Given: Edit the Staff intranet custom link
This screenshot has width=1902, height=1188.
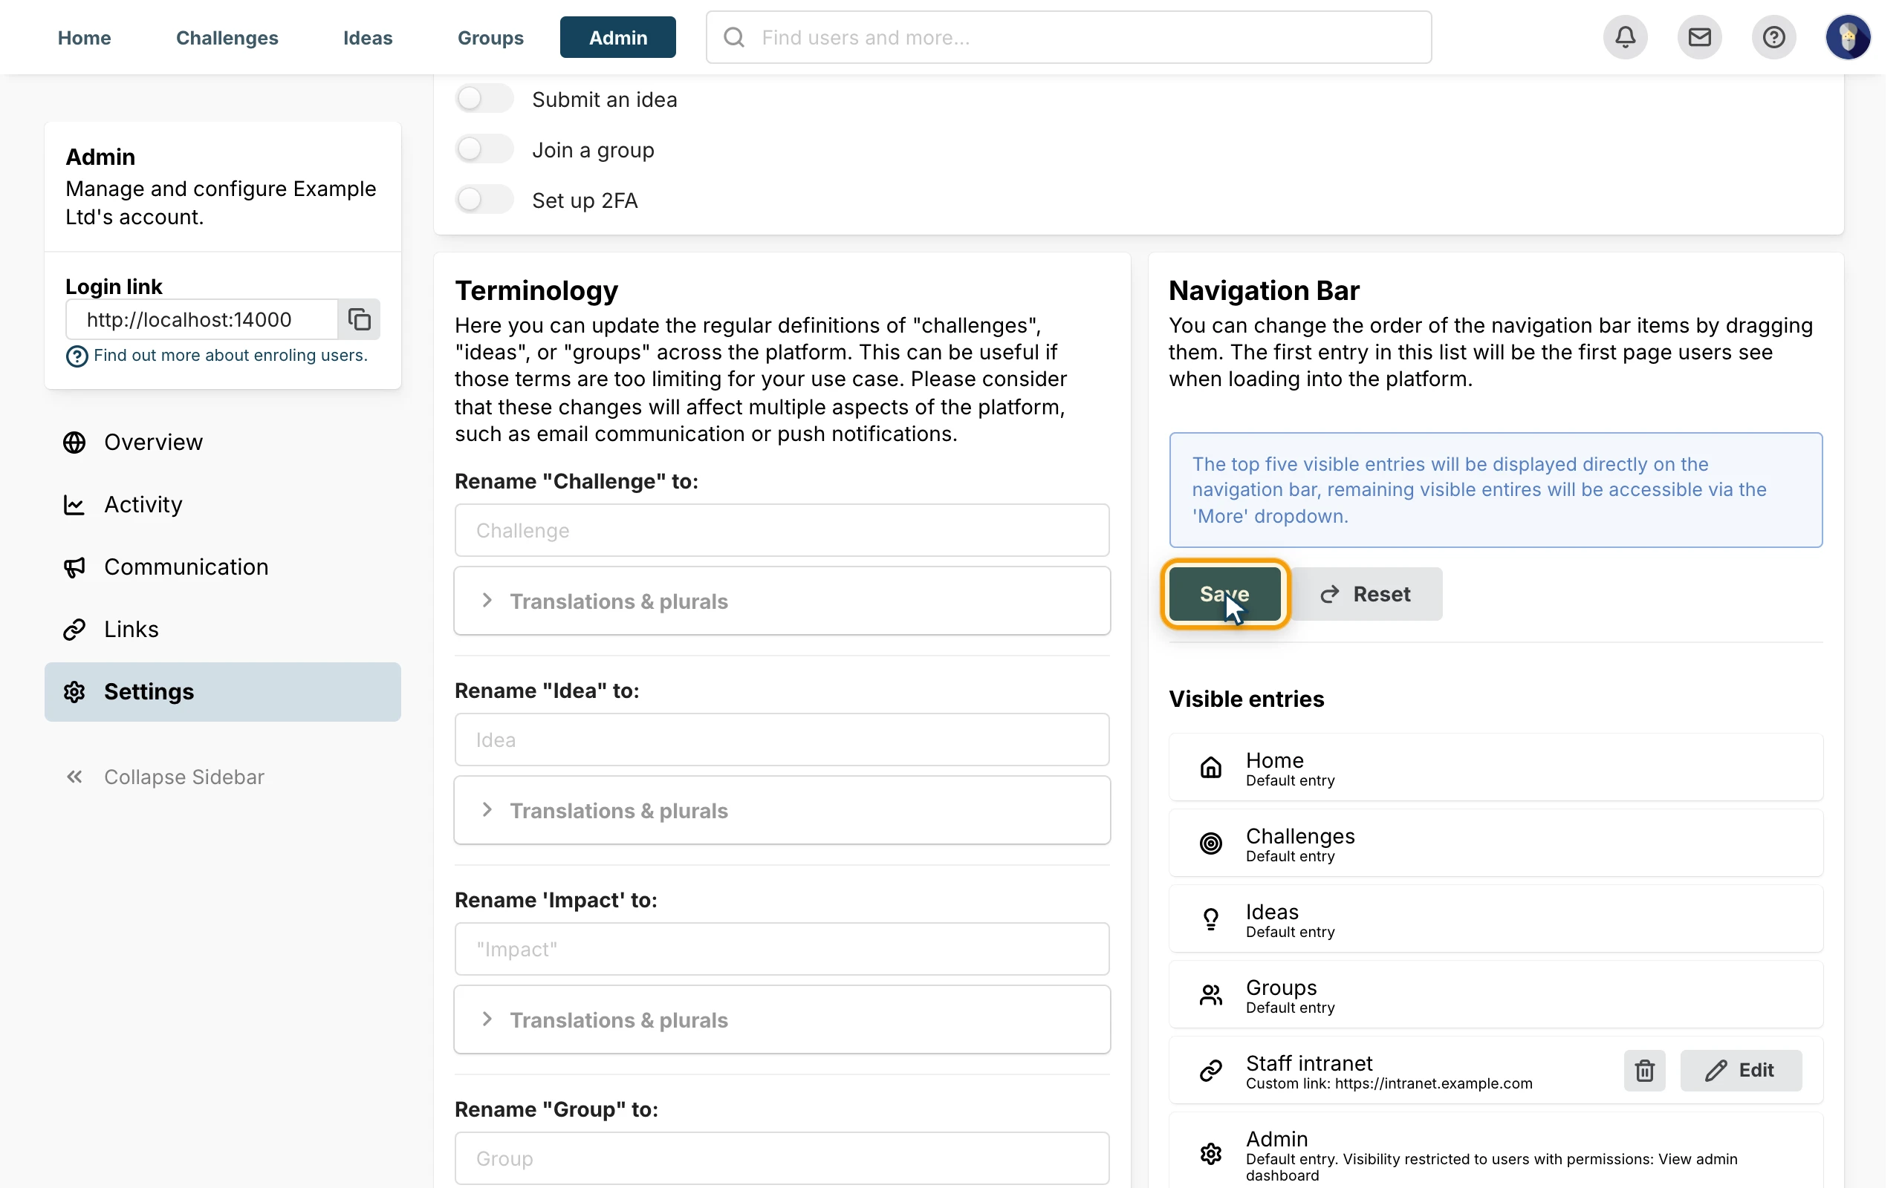Looking at the screenshot, I should [1741, 1070].
